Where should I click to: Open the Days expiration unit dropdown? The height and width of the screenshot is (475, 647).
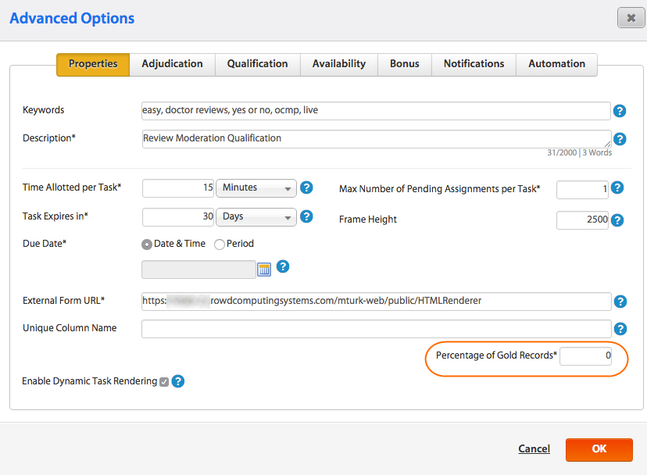[256, 216]
